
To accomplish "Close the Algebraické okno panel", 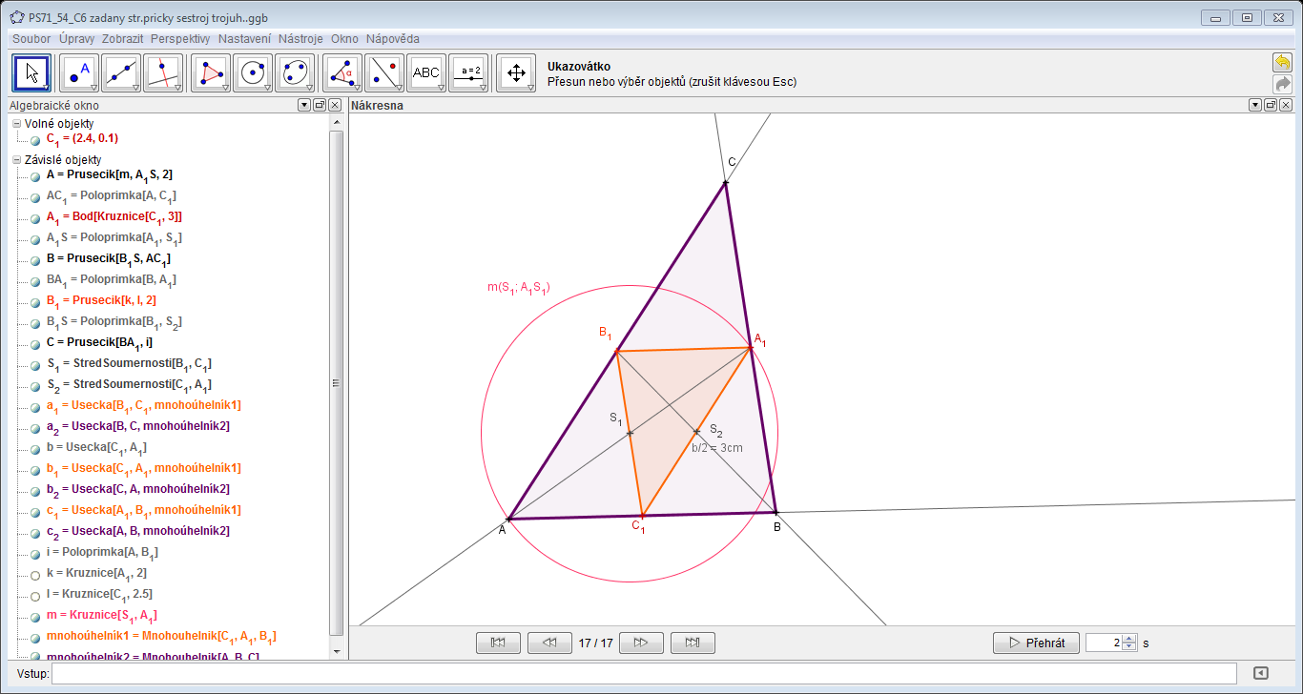I will click(335, 106).
